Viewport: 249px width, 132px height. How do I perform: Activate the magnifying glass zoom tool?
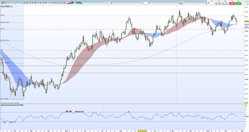5,3
